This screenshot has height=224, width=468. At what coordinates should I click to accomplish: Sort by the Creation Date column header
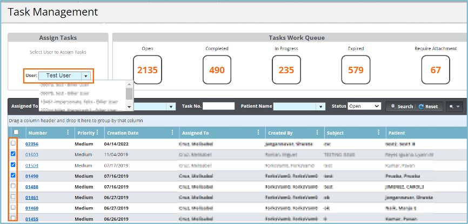point(123,133)
